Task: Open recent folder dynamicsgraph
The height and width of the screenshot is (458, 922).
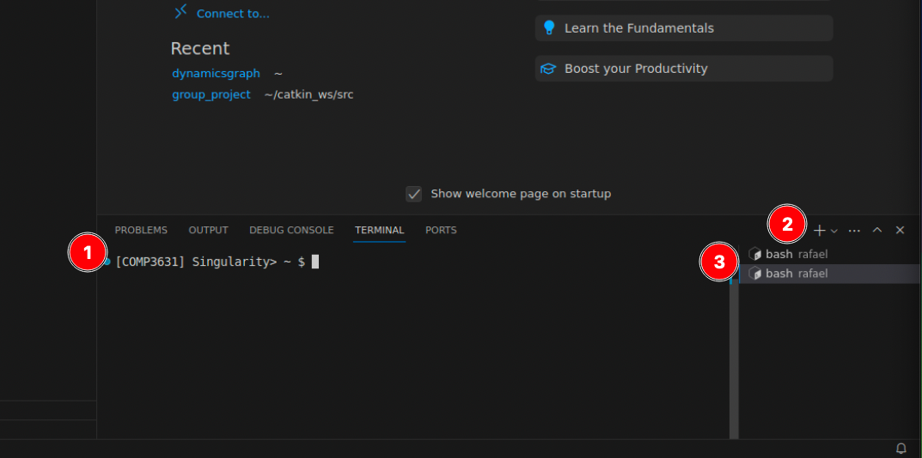Action: pos(216,74)
